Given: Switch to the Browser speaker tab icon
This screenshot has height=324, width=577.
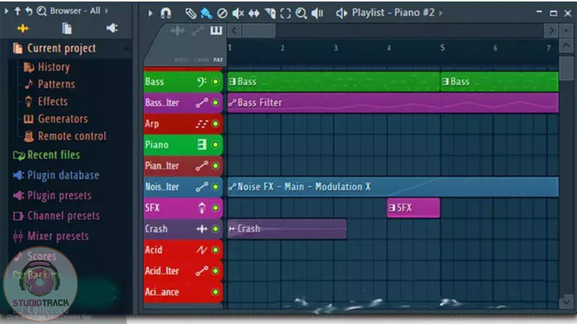Looking at the screenshot, I should click(112, 29).
